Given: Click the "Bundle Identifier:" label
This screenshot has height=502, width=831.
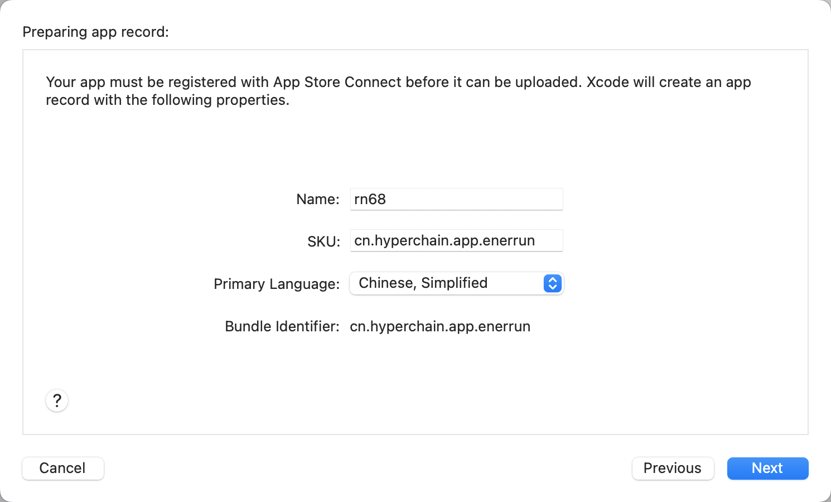Looking at the screenshot, I should (x=282, y=326).
